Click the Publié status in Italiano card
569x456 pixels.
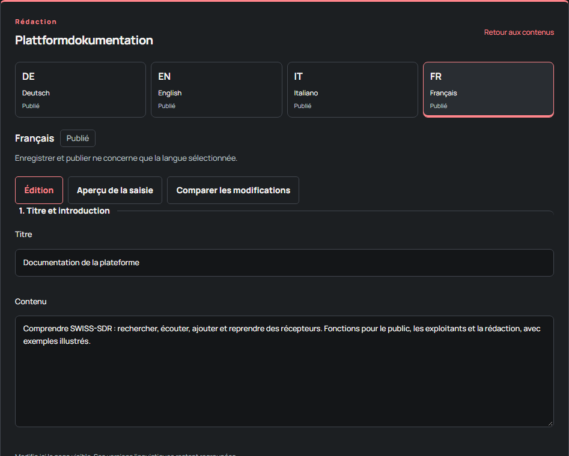pos(303,106)
